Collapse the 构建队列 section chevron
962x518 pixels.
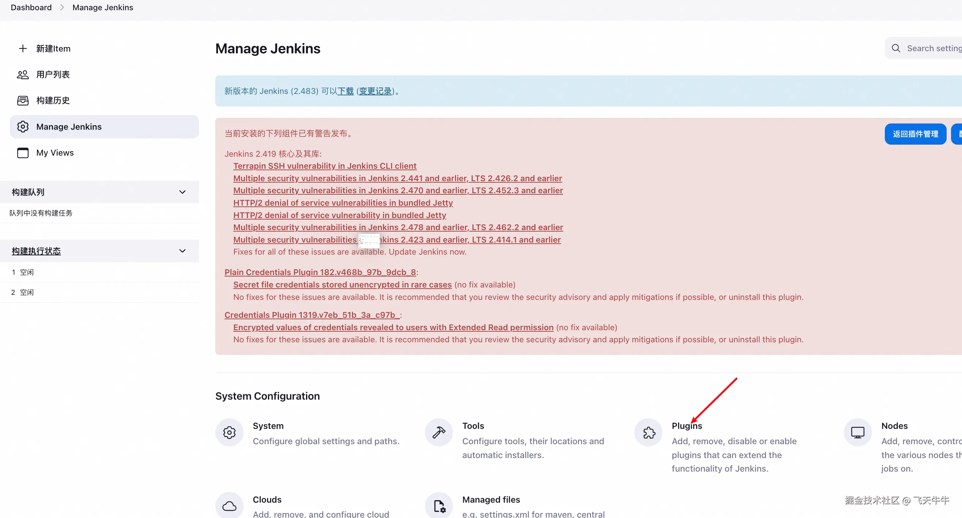(182, 192)
